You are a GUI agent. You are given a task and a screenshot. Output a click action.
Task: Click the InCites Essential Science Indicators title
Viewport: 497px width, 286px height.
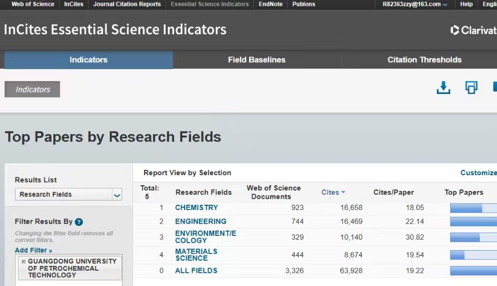(115, 30)
